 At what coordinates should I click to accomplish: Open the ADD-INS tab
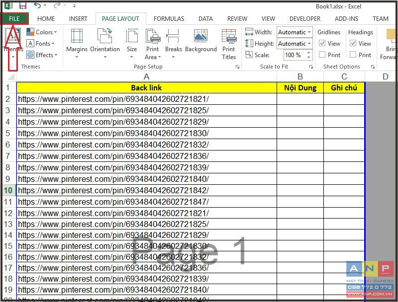click(346, 19)
